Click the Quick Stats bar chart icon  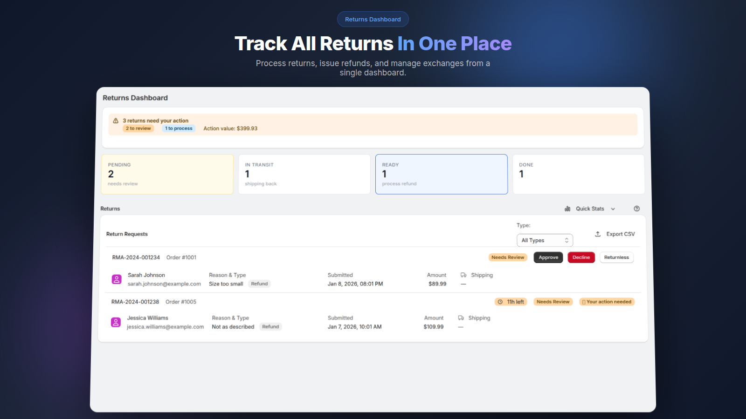pos(567,209)
